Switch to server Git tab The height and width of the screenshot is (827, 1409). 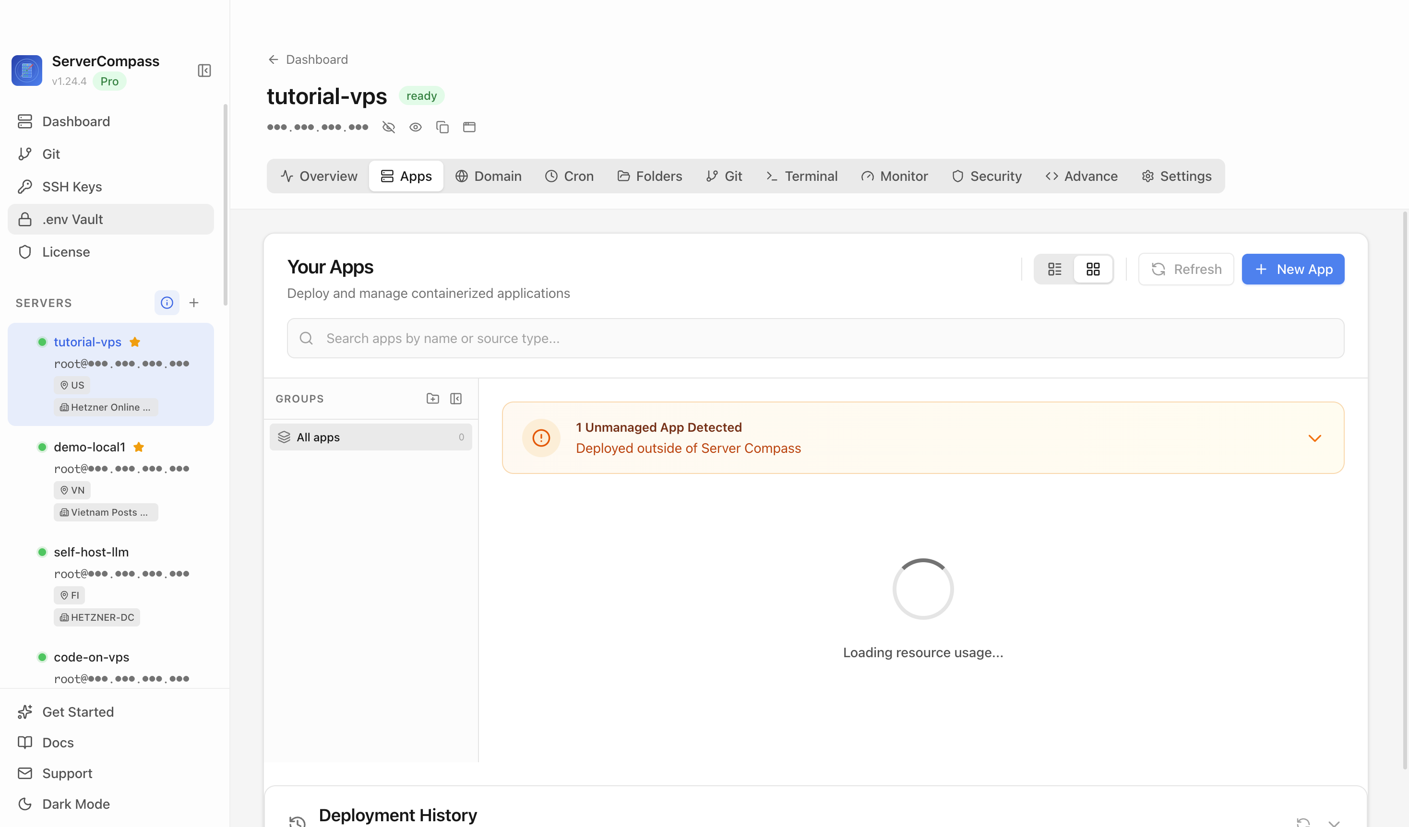pos(724,176)
